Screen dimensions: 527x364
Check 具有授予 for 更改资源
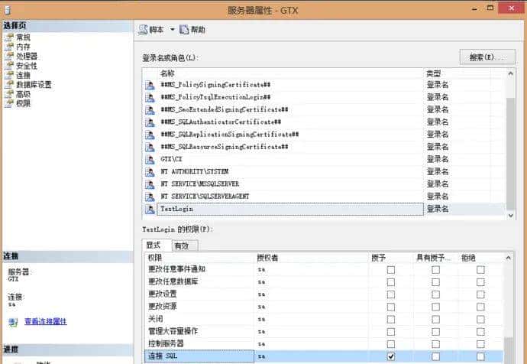pos(435,307)
